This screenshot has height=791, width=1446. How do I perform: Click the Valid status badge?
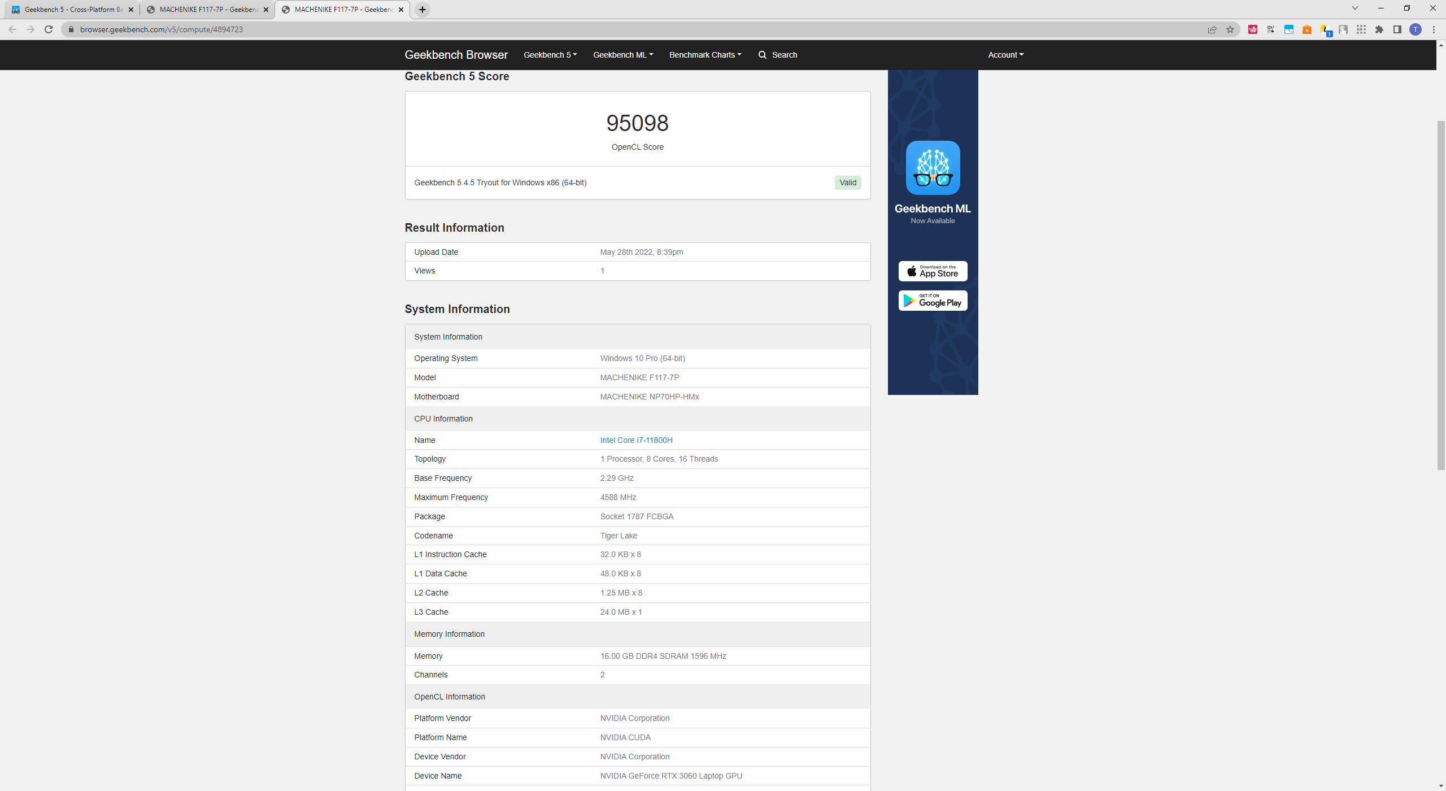point(847,182)
